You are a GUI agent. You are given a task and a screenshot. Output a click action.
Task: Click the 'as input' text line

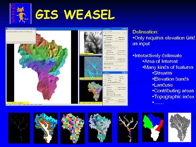point(141,44)
